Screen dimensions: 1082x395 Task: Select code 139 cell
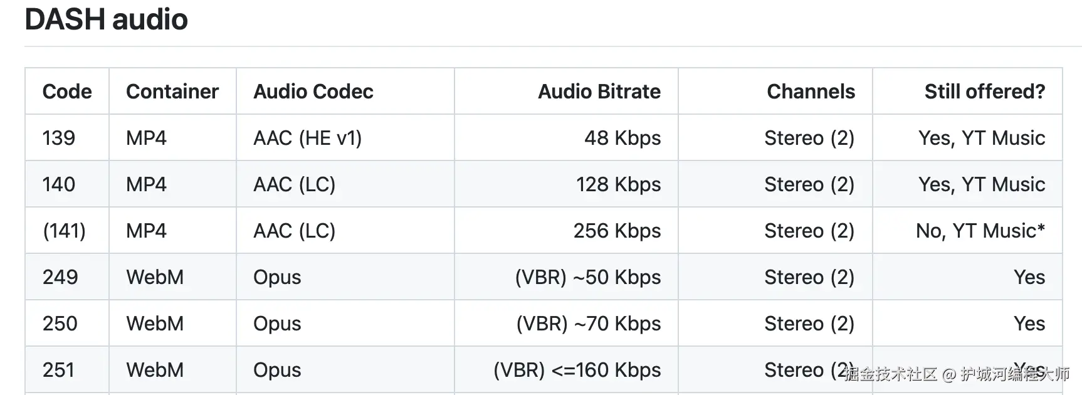coord(59,138)
